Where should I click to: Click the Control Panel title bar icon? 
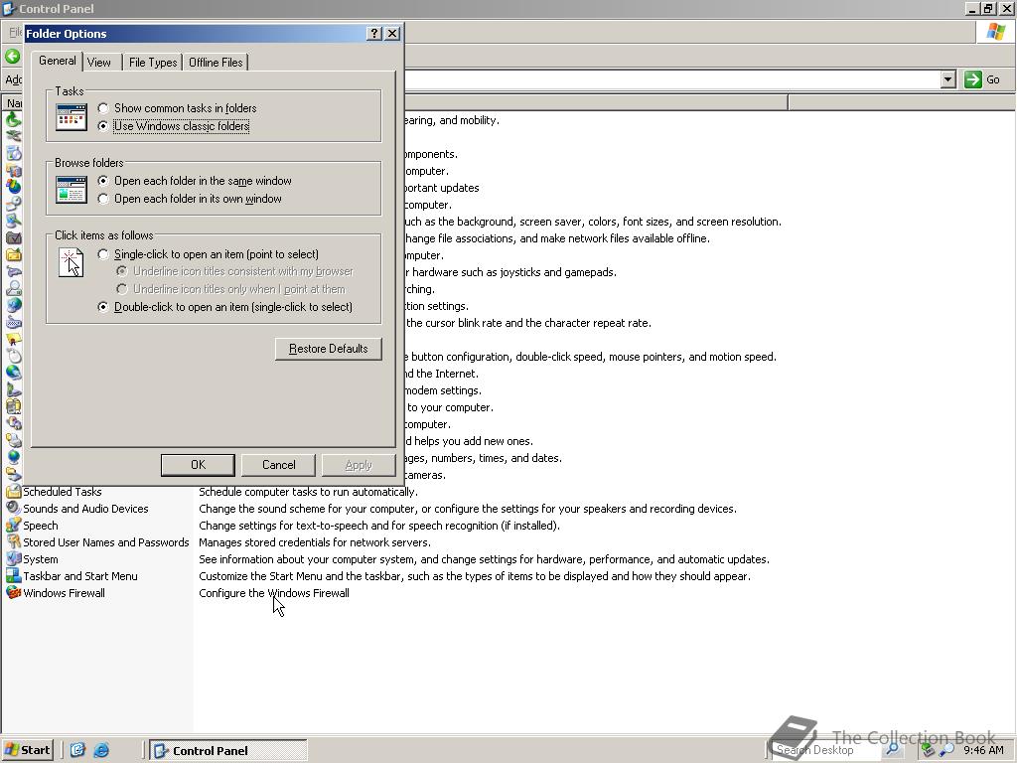tap(9, 8)
